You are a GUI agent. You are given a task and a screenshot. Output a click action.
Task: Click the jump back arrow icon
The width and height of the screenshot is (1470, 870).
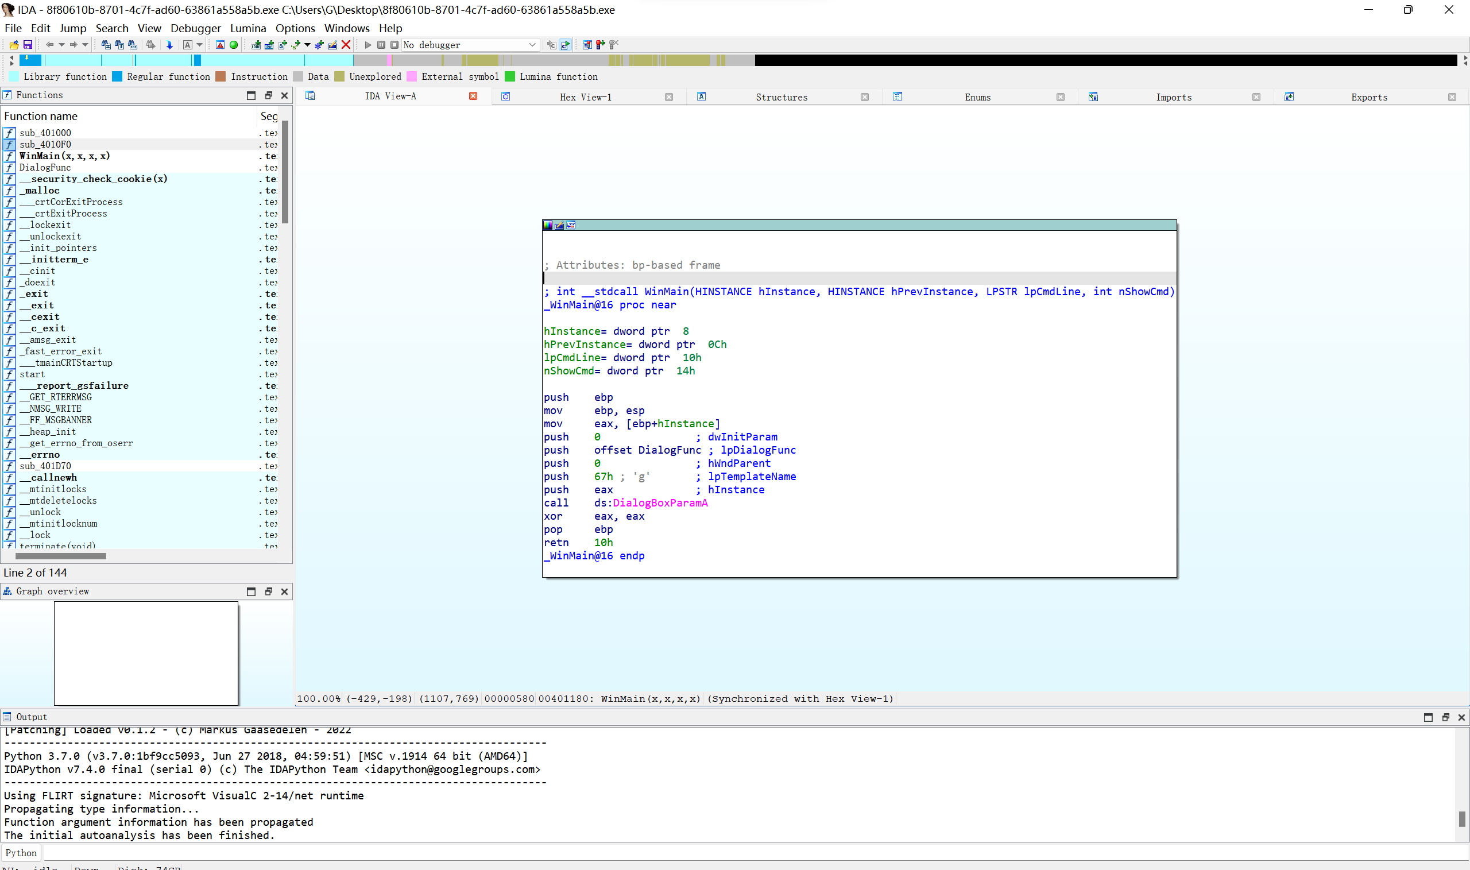50,45
